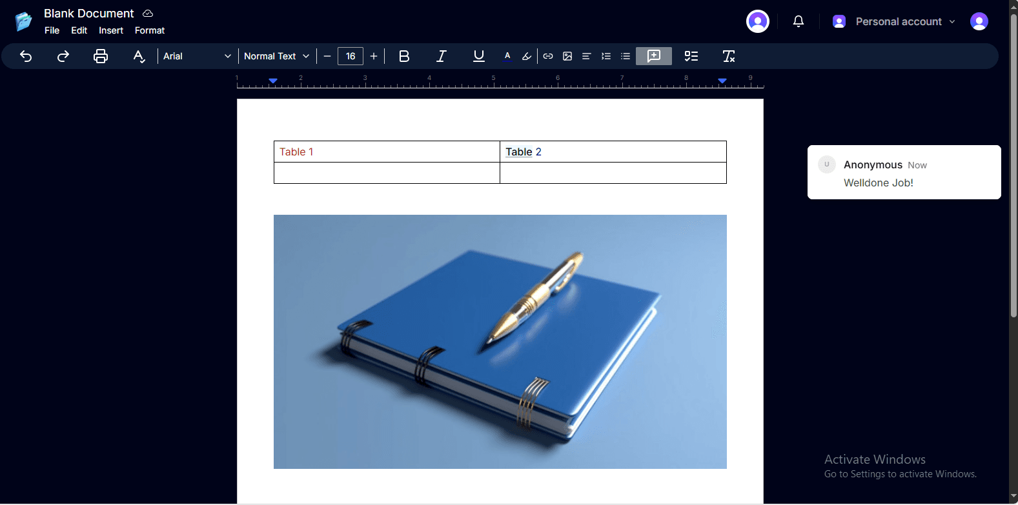Image resolution: width=1018 pixels, height=505 pixels.
Task: Apply bulleted list
Action: click(x=626, y=56)
